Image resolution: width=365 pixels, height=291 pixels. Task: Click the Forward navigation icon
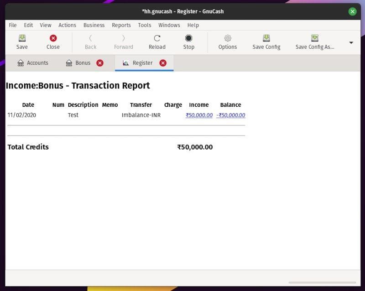pyautogui.click(x=123, y=42)
